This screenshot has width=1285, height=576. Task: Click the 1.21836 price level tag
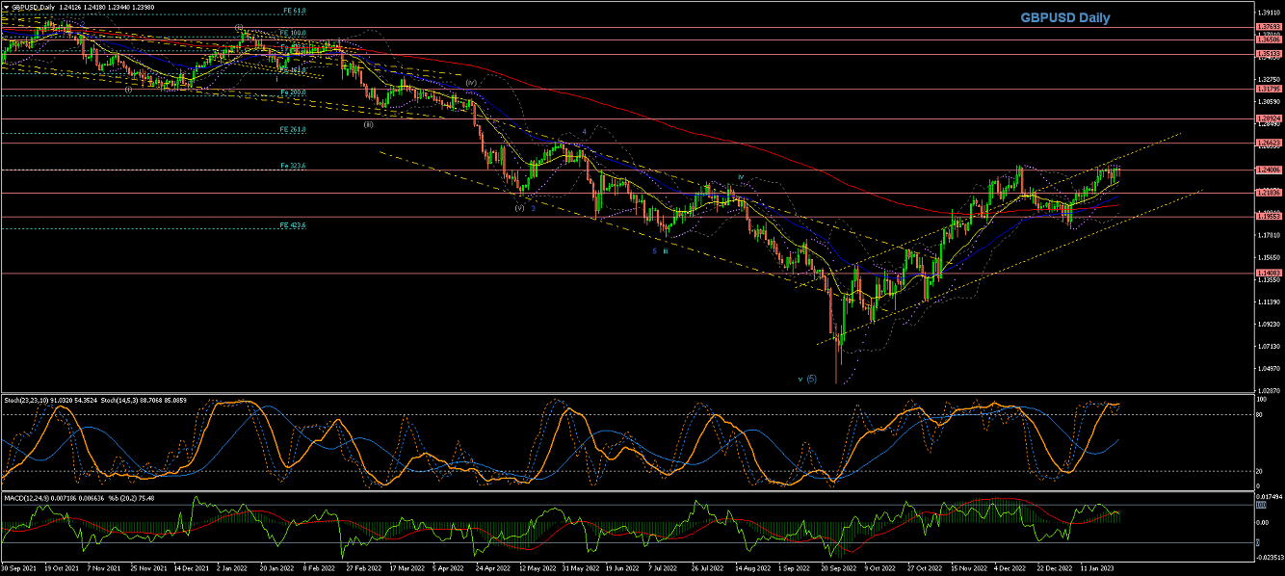coord(1268,193)
